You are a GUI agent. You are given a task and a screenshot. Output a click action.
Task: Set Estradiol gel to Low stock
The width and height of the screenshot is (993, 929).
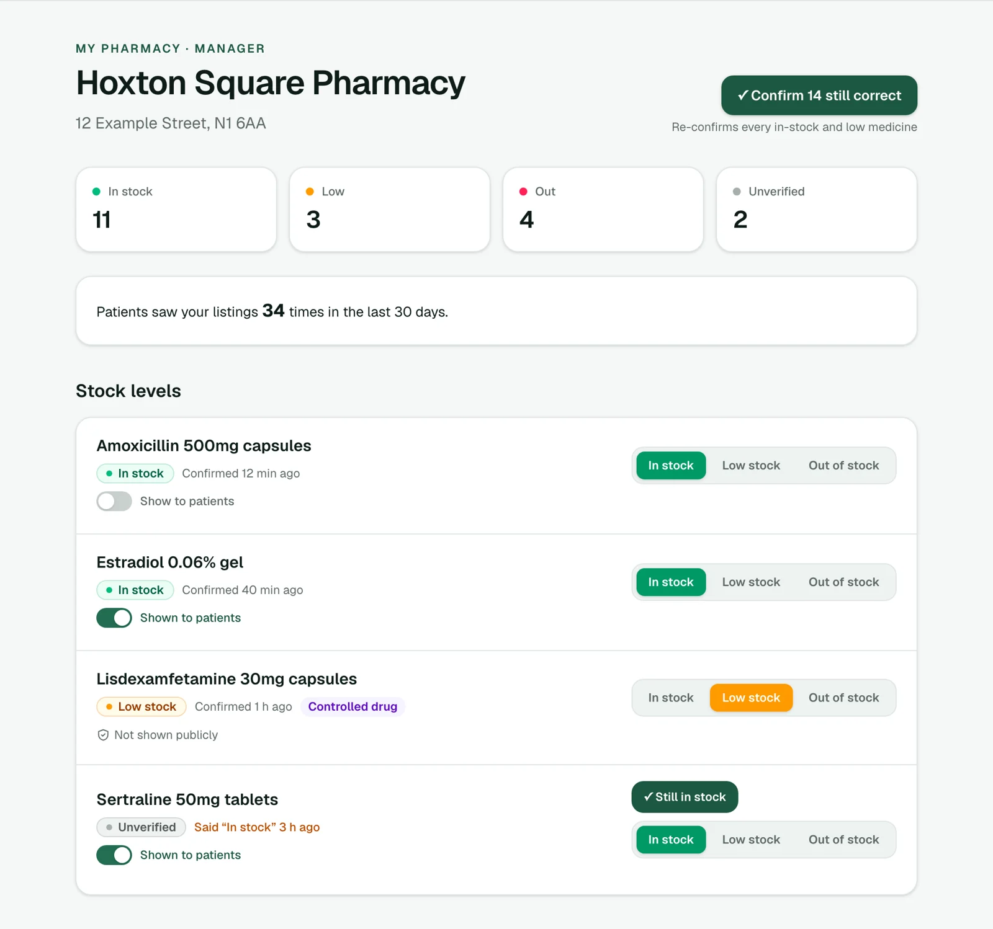[751, 582]
